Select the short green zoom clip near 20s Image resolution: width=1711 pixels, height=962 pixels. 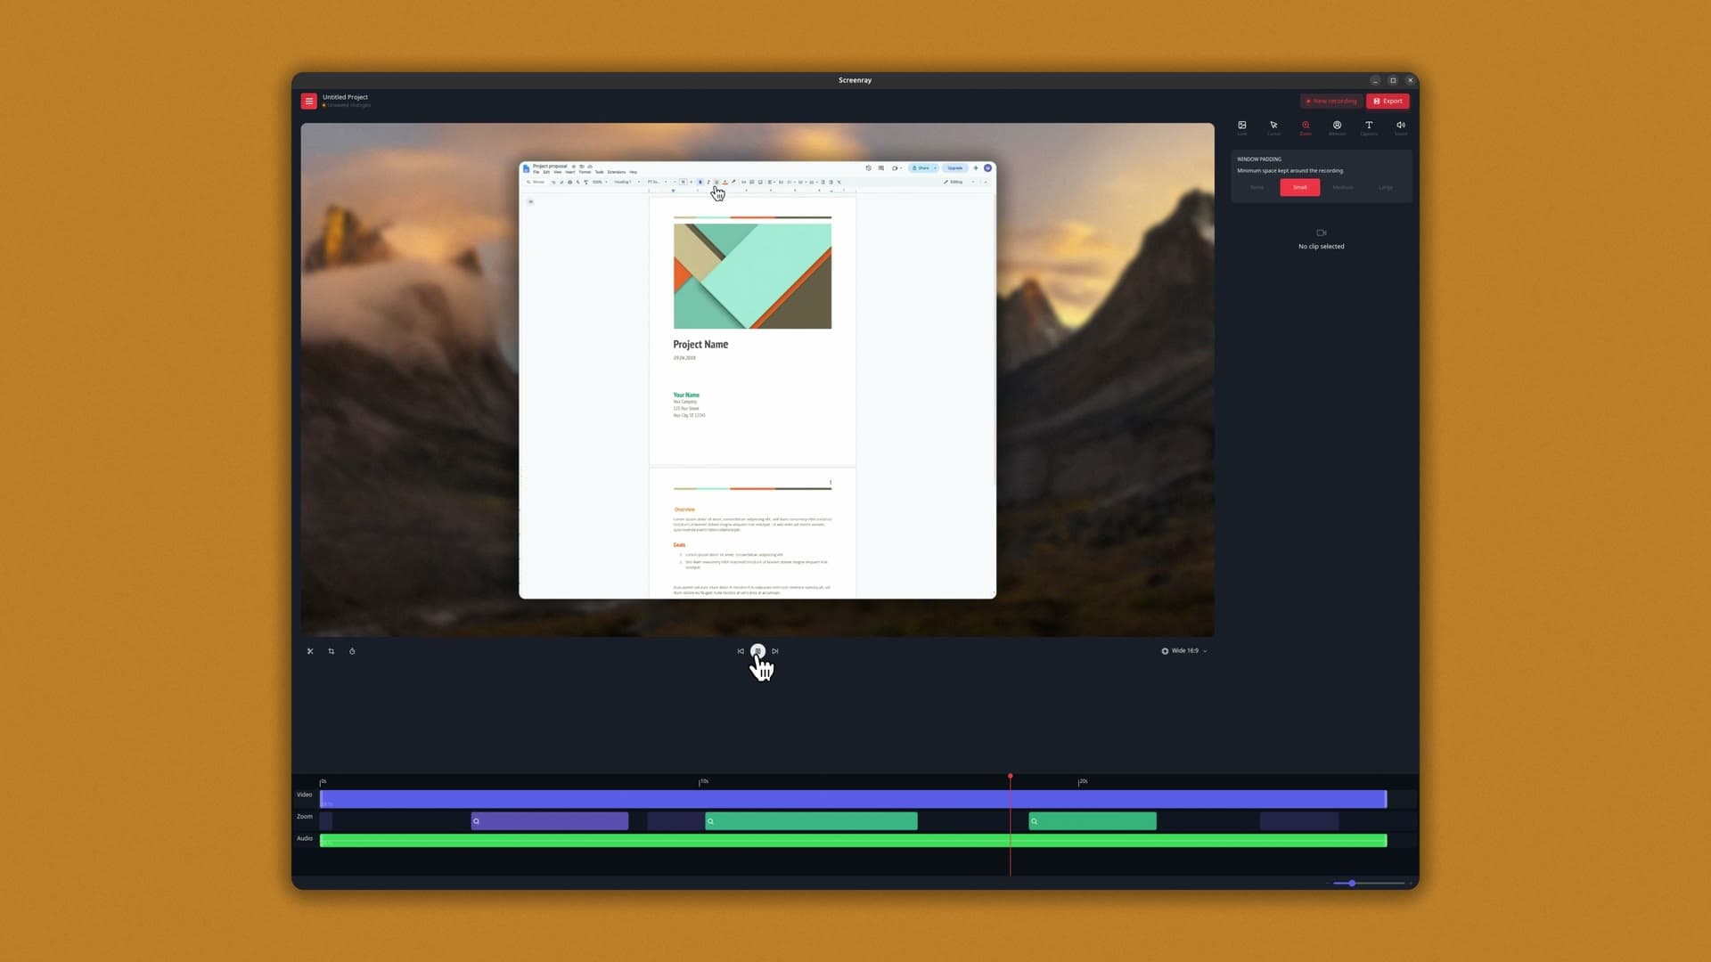(x=1093, y=821)
